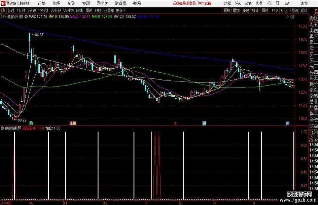Open the 行情 menu

42,3
